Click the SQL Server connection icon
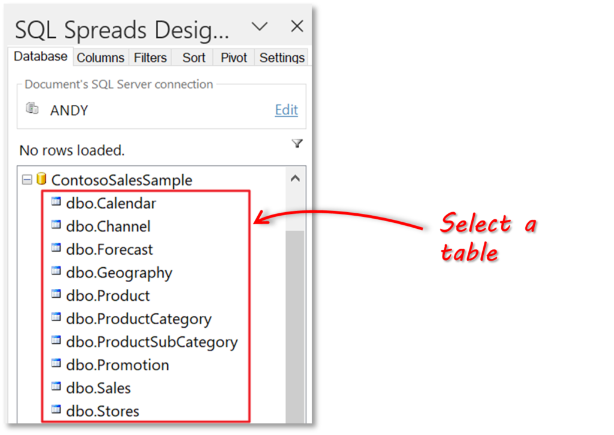 (x=32, y=108)
